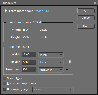Screen dimensions: 98x95
Task: Click the Image Size title text
Action: 9,3
